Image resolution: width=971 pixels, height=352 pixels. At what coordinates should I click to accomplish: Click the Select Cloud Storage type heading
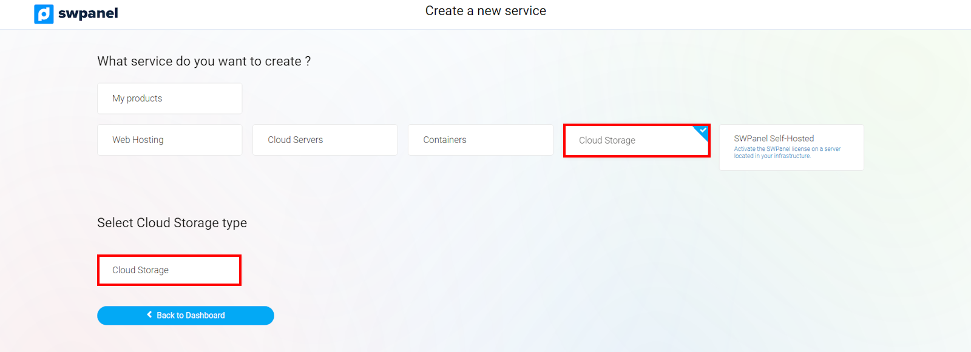172,223
